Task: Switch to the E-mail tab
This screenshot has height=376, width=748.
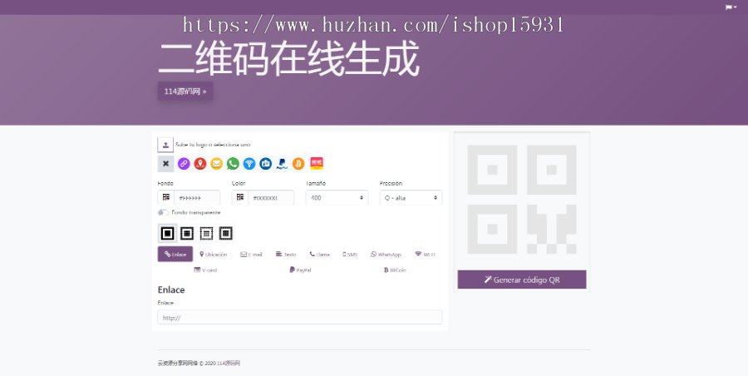Action: click(x=251, y=255)
